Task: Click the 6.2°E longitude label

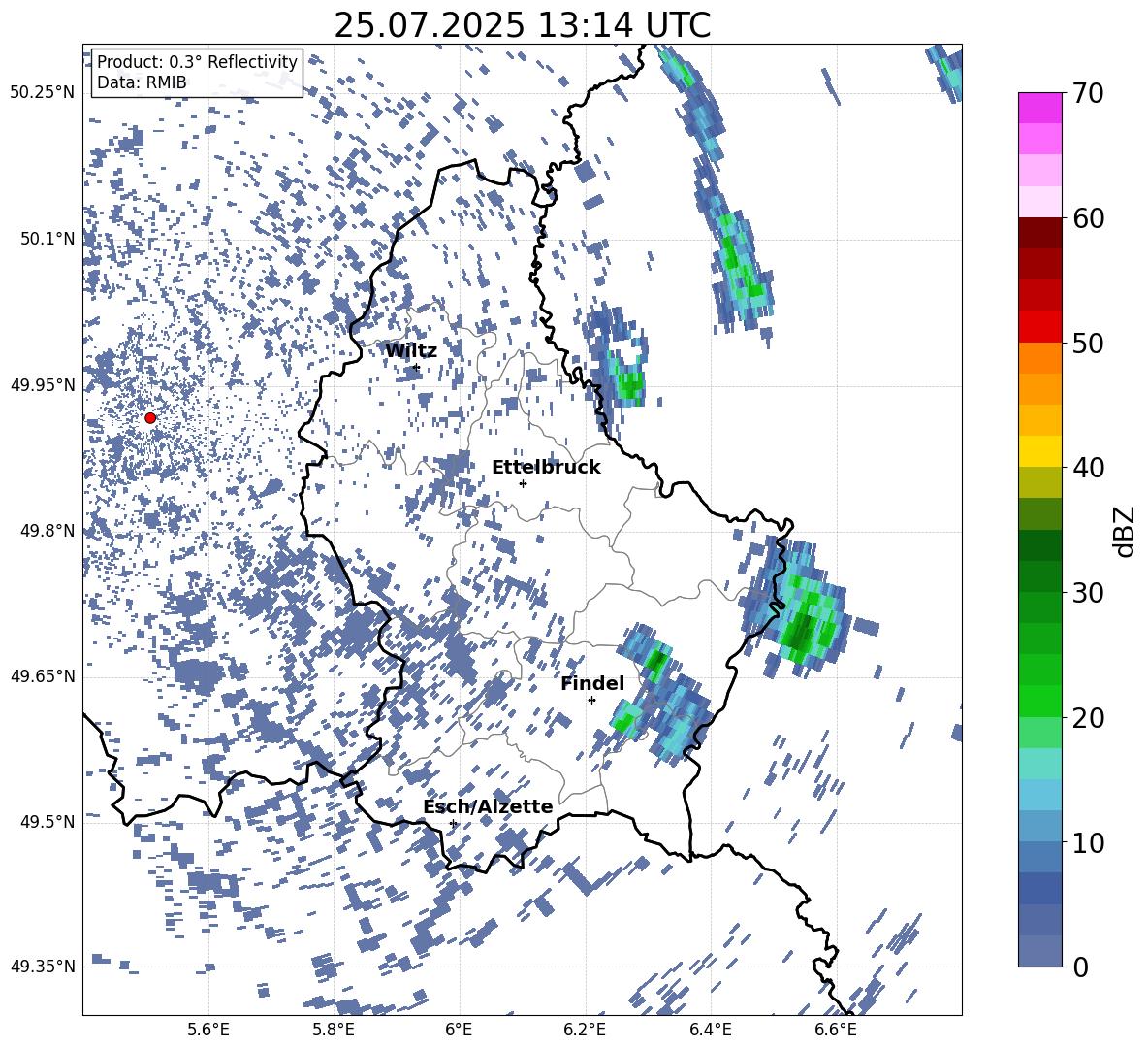Action: 585,1030
